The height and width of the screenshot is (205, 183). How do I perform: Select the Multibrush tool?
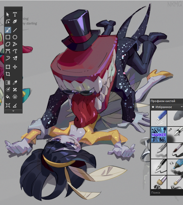[15, 58]
